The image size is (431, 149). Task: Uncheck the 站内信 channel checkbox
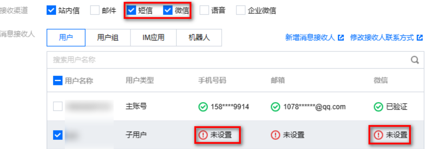pyautogui.click(x=51, y=10)
